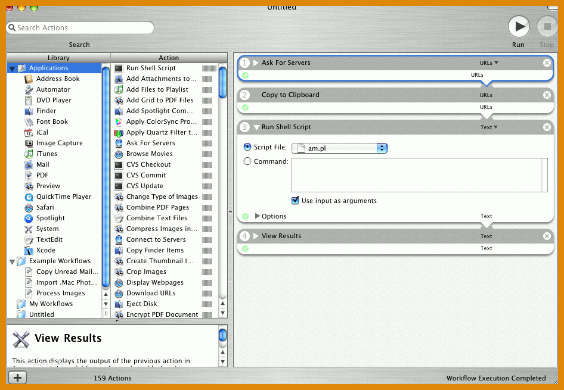Click the Action list scrollbar thumb
Screen dimensions: 564x390
222,82
